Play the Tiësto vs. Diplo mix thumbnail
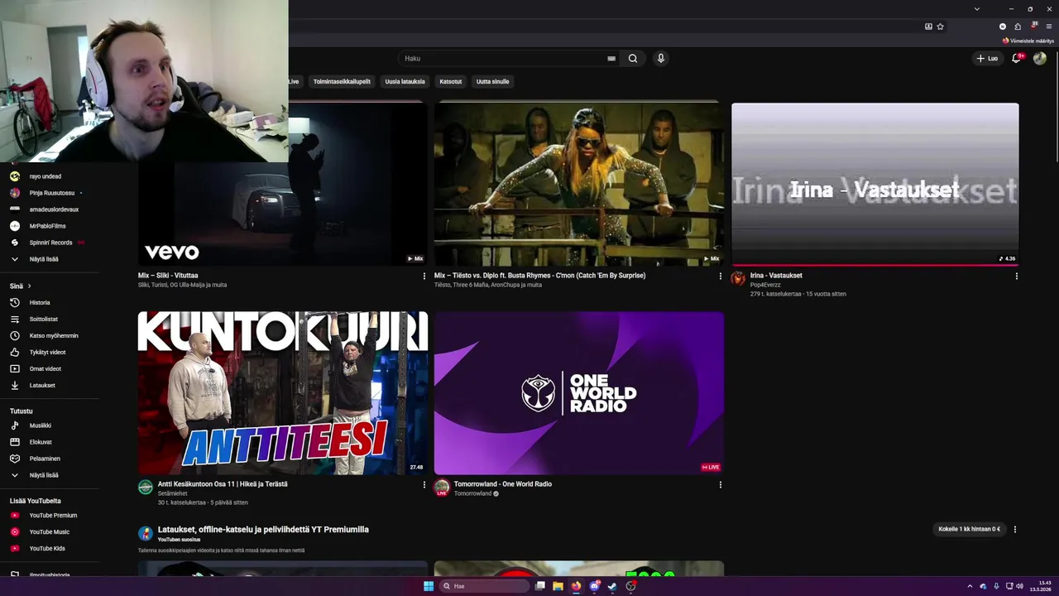Image resolution: width=1059 pixels, height=596 pixels. (579, 184)
